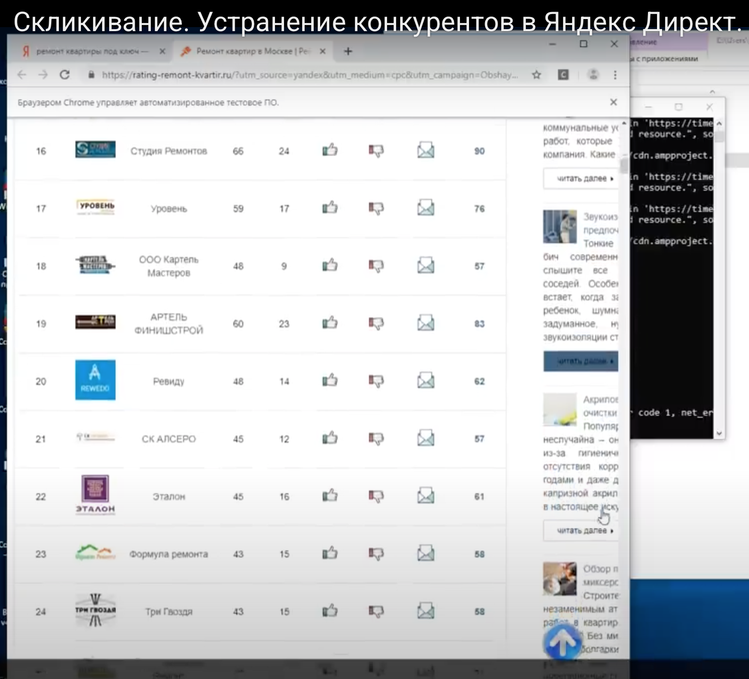Click rating value 83 for АРТЕЛЬ ФИНИШСТРОЙ
Viewport: 749px width, 679px height.
pos(480,323)
